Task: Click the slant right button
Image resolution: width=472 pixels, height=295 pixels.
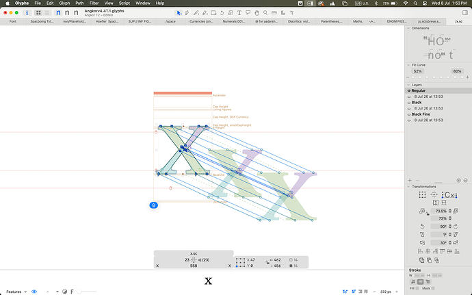Action: pos(456,235)
